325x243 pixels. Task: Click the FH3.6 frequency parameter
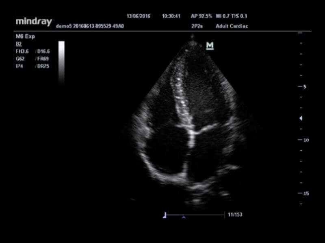pyautogui.click(x=22, y=51)
